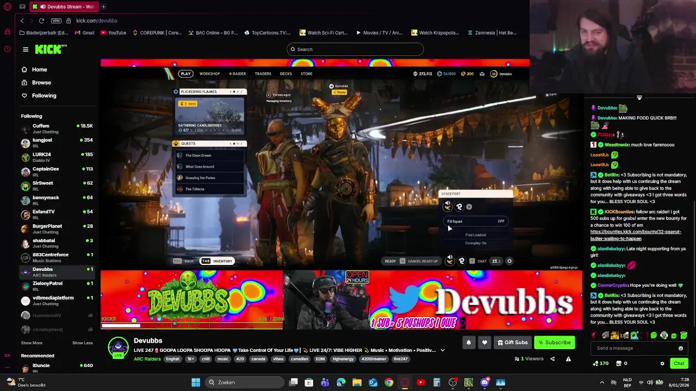This screenshot has width=696, height=391.
Task: Go to Home in Kick sidebar
Action: point(34,70)
